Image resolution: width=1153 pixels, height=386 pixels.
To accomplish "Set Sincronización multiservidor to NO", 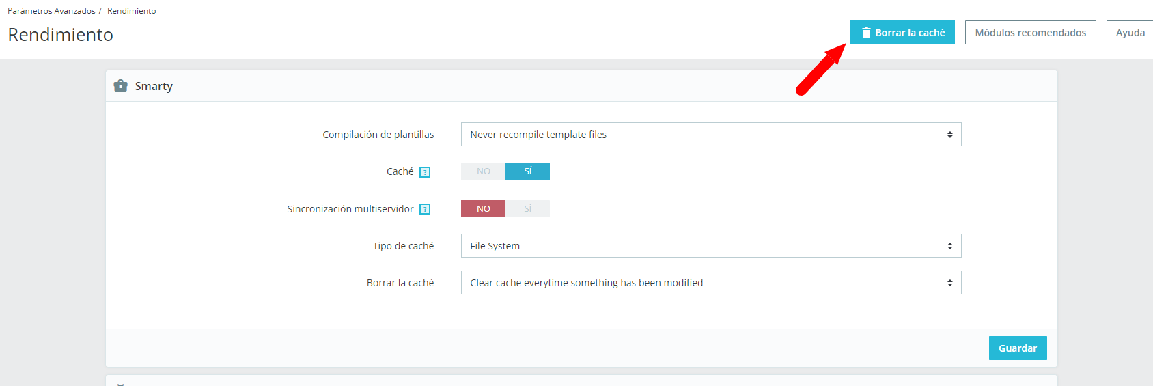I will coord(484,208).
